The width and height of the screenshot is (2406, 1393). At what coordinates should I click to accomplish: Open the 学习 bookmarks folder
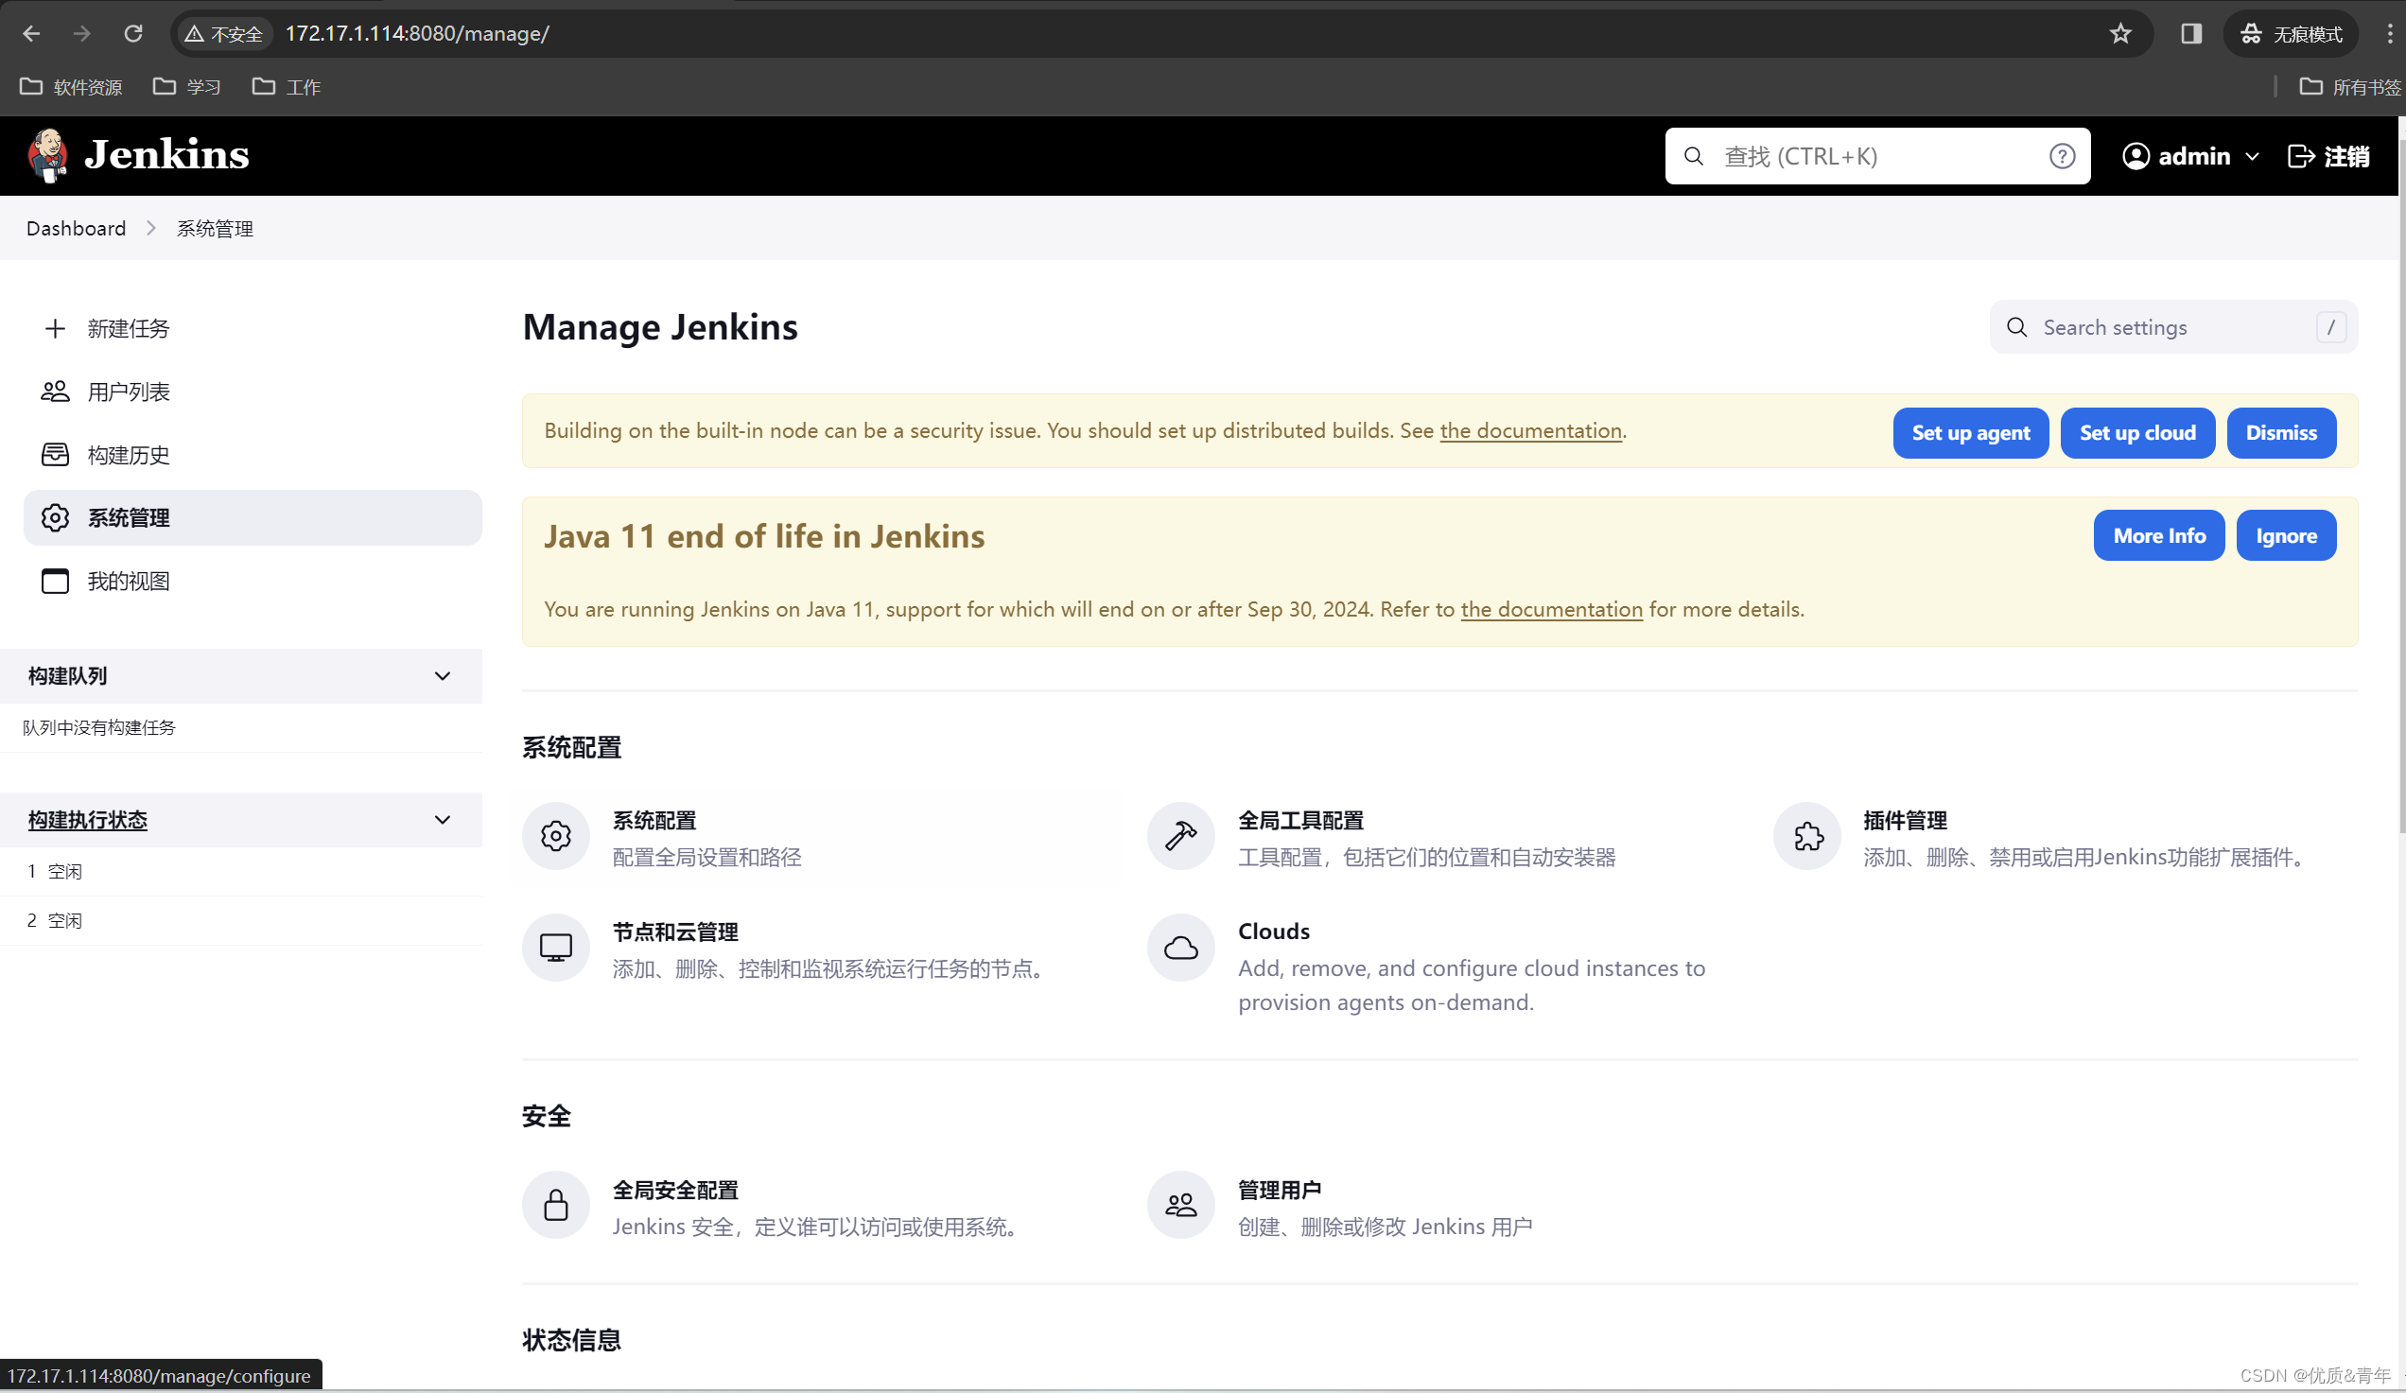[187, 87]
